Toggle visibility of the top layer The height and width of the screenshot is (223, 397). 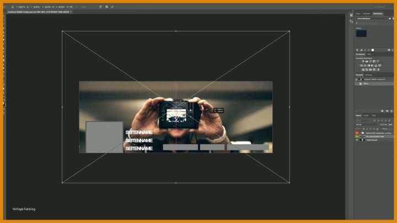(357, 133)
